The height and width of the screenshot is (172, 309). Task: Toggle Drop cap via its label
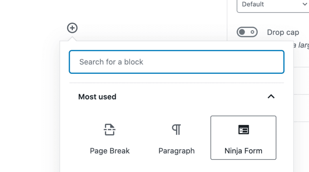[x=280, y=32]
